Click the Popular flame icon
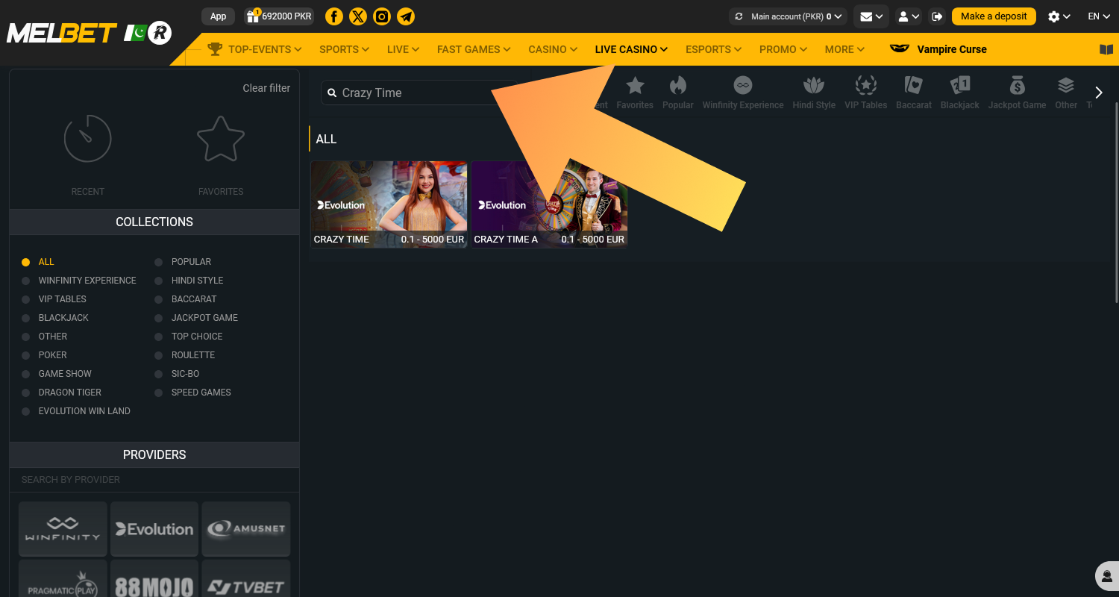The image size is (1119, 597). coord(677,86)
